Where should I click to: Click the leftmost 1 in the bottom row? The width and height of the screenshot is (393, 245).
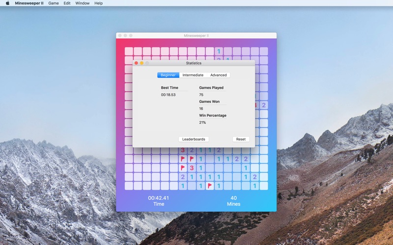pyautogui.click(x=183, y=186)
